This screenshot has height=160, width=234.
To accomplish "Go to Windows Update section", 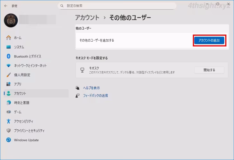I will coord(26,140).
